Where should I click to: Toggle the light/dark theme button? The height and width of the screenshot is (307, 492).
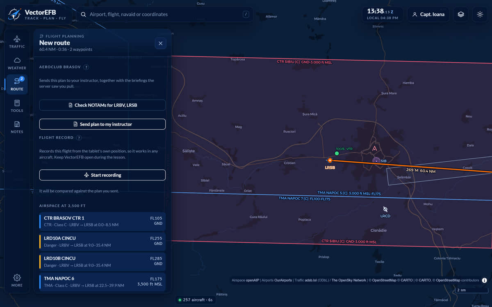pos(480,14)
